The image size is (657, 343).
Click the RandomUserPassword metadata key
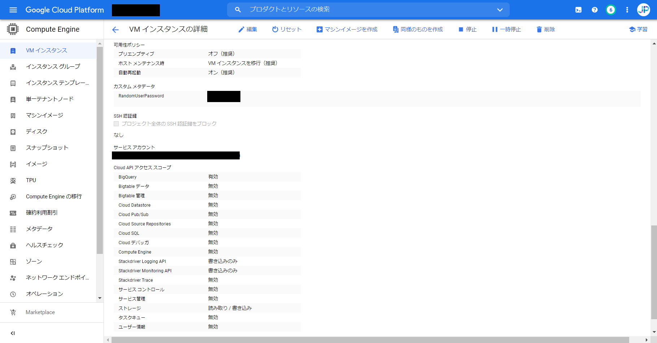pyautogui.click(x=141, y=96)
